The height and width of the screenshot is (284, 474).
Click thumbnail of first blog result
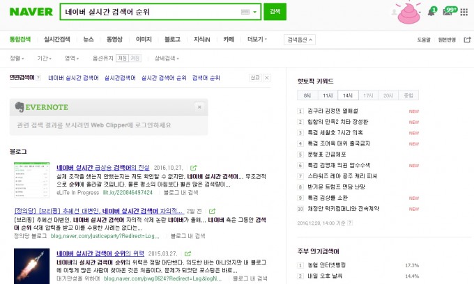pyautogui.click(x=32, y=180)
